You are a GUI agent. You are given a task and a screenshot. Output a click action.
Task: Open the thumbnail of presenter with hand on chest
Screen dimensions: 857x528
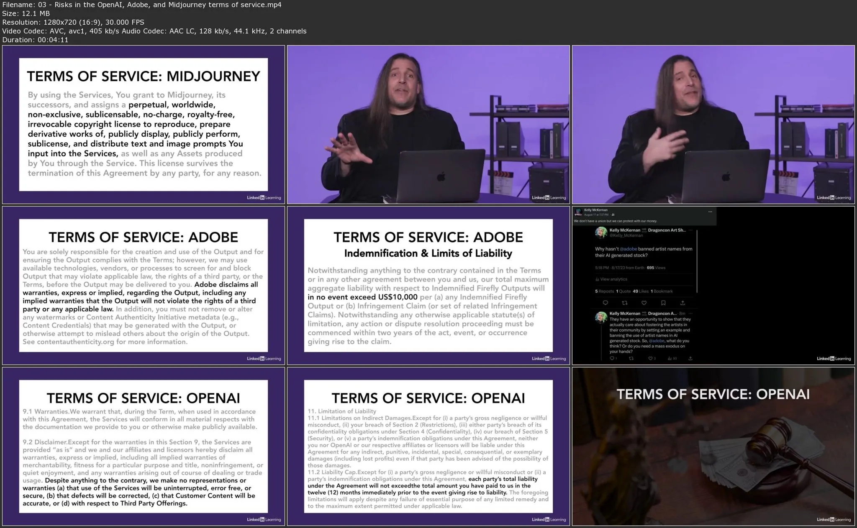pyautogui.click(x=713, y=125)
